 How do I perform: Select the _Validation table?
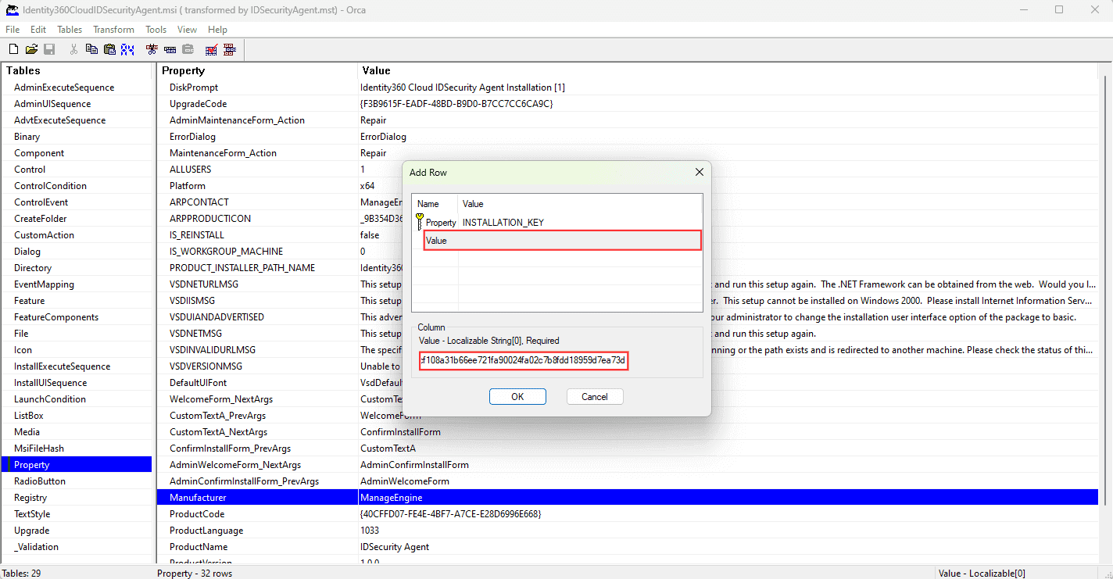tap(36, 547)
